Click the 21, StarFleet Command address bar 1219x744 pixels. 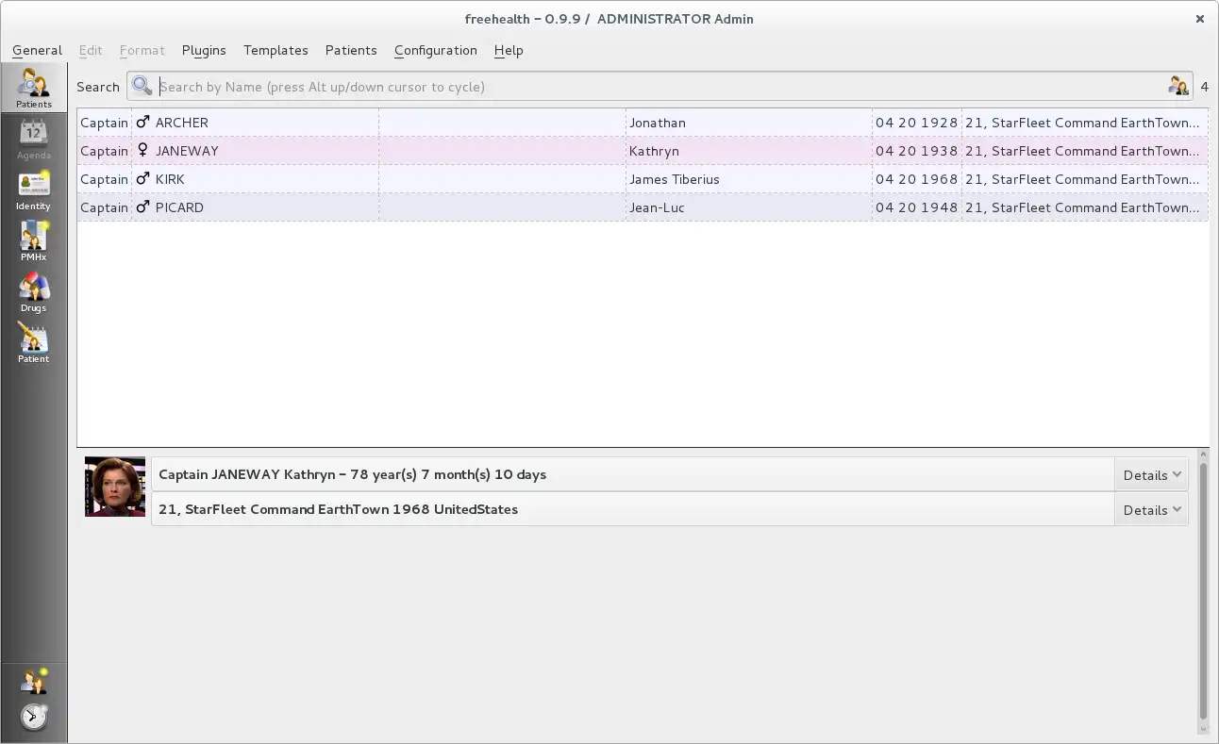click(633, 509)
